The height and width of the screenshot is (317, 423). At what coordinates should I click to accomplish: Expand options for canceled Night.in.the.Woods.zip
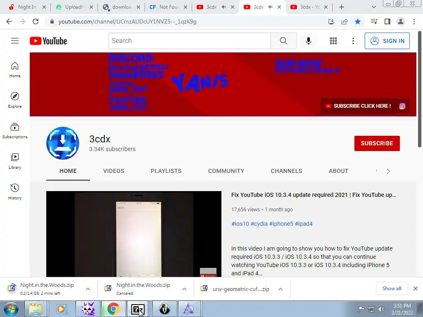(x=184, y=289)
